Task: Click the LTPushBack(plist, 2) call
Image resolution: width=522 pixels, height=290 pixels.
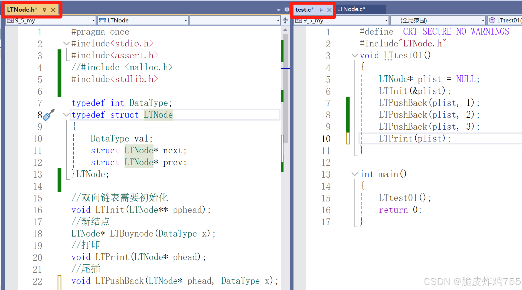Action: pyautogui.click(x=429, y=115)
